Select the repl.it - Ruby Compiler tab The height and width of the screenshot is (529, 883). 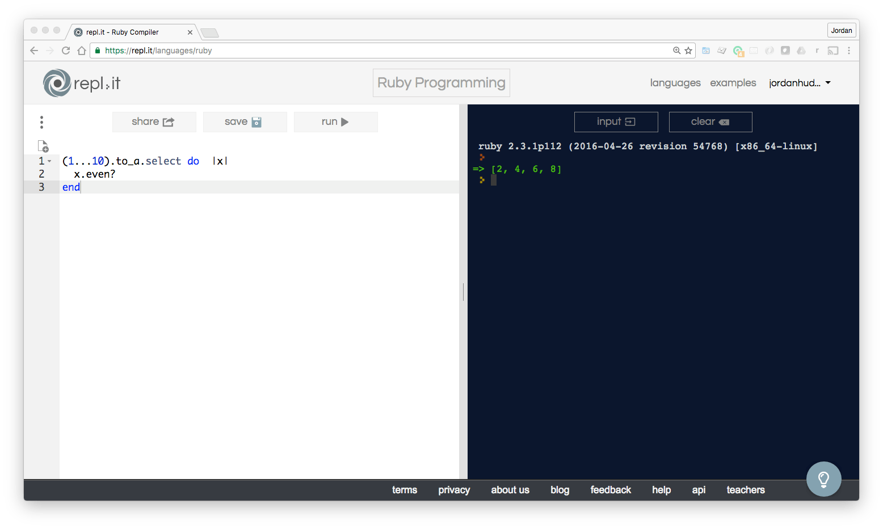[133, 32]
